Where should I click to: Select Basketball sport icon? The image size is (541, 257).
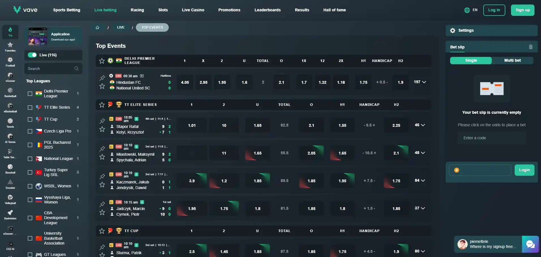click(10, 93)
